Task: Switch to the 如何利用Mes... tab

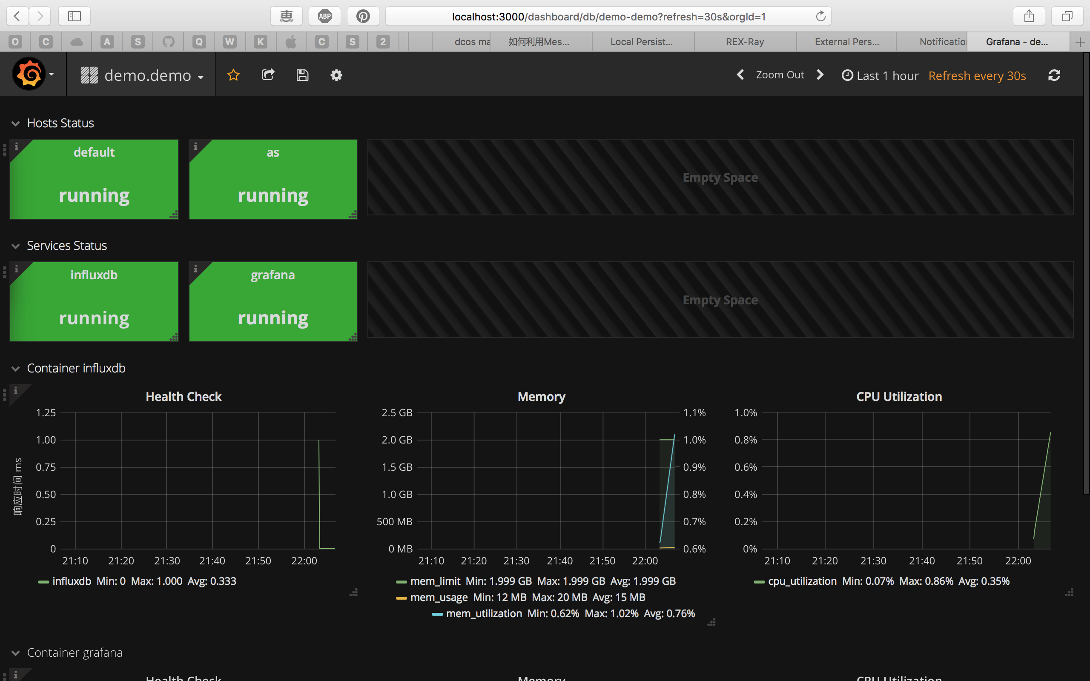Action: pyautogui.click(x=541, y=42)
